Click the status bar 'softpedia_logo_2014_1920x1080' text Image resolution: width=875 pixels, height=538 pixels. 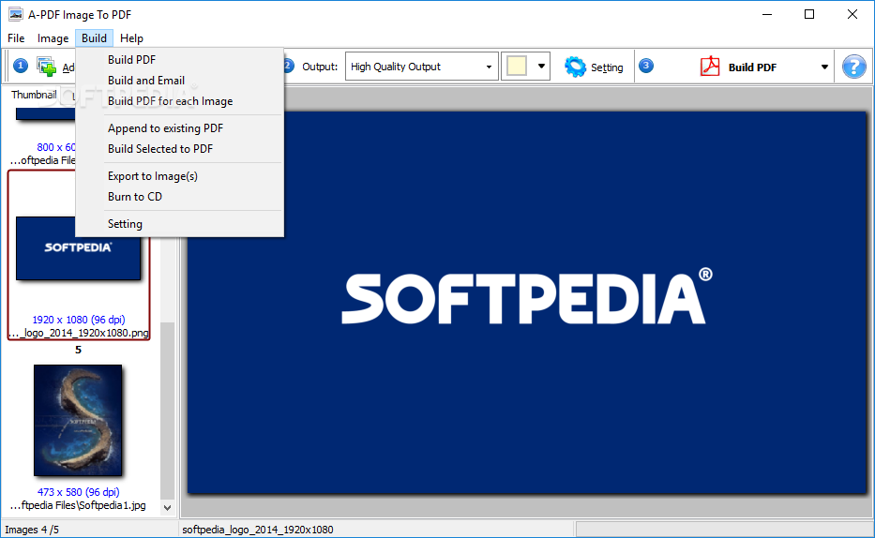tap(258, 530)
